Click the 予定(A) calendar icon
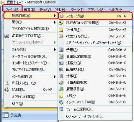 pos(61,50)
